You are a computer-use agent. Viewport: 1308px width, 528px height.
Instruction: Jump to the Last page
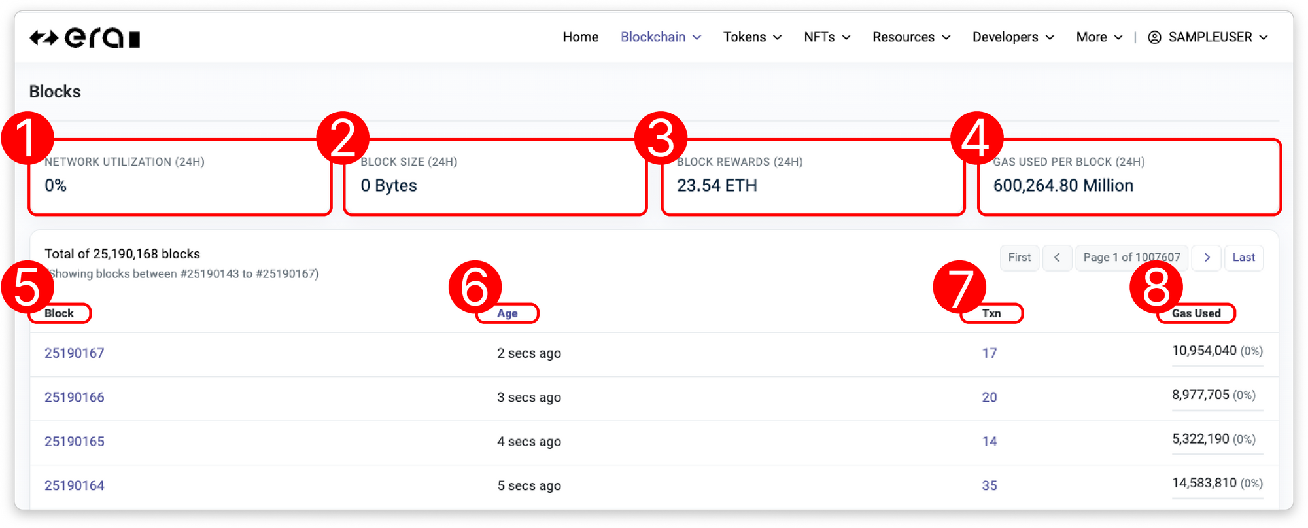point(1243,258)
